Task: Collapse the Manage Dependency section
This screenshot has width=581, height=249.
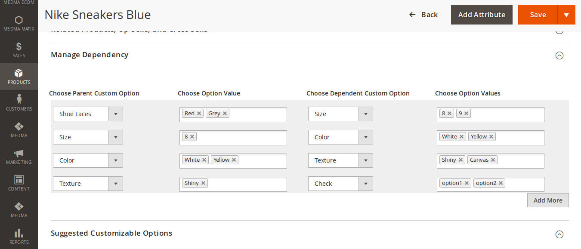Action: tap(559, 55)
